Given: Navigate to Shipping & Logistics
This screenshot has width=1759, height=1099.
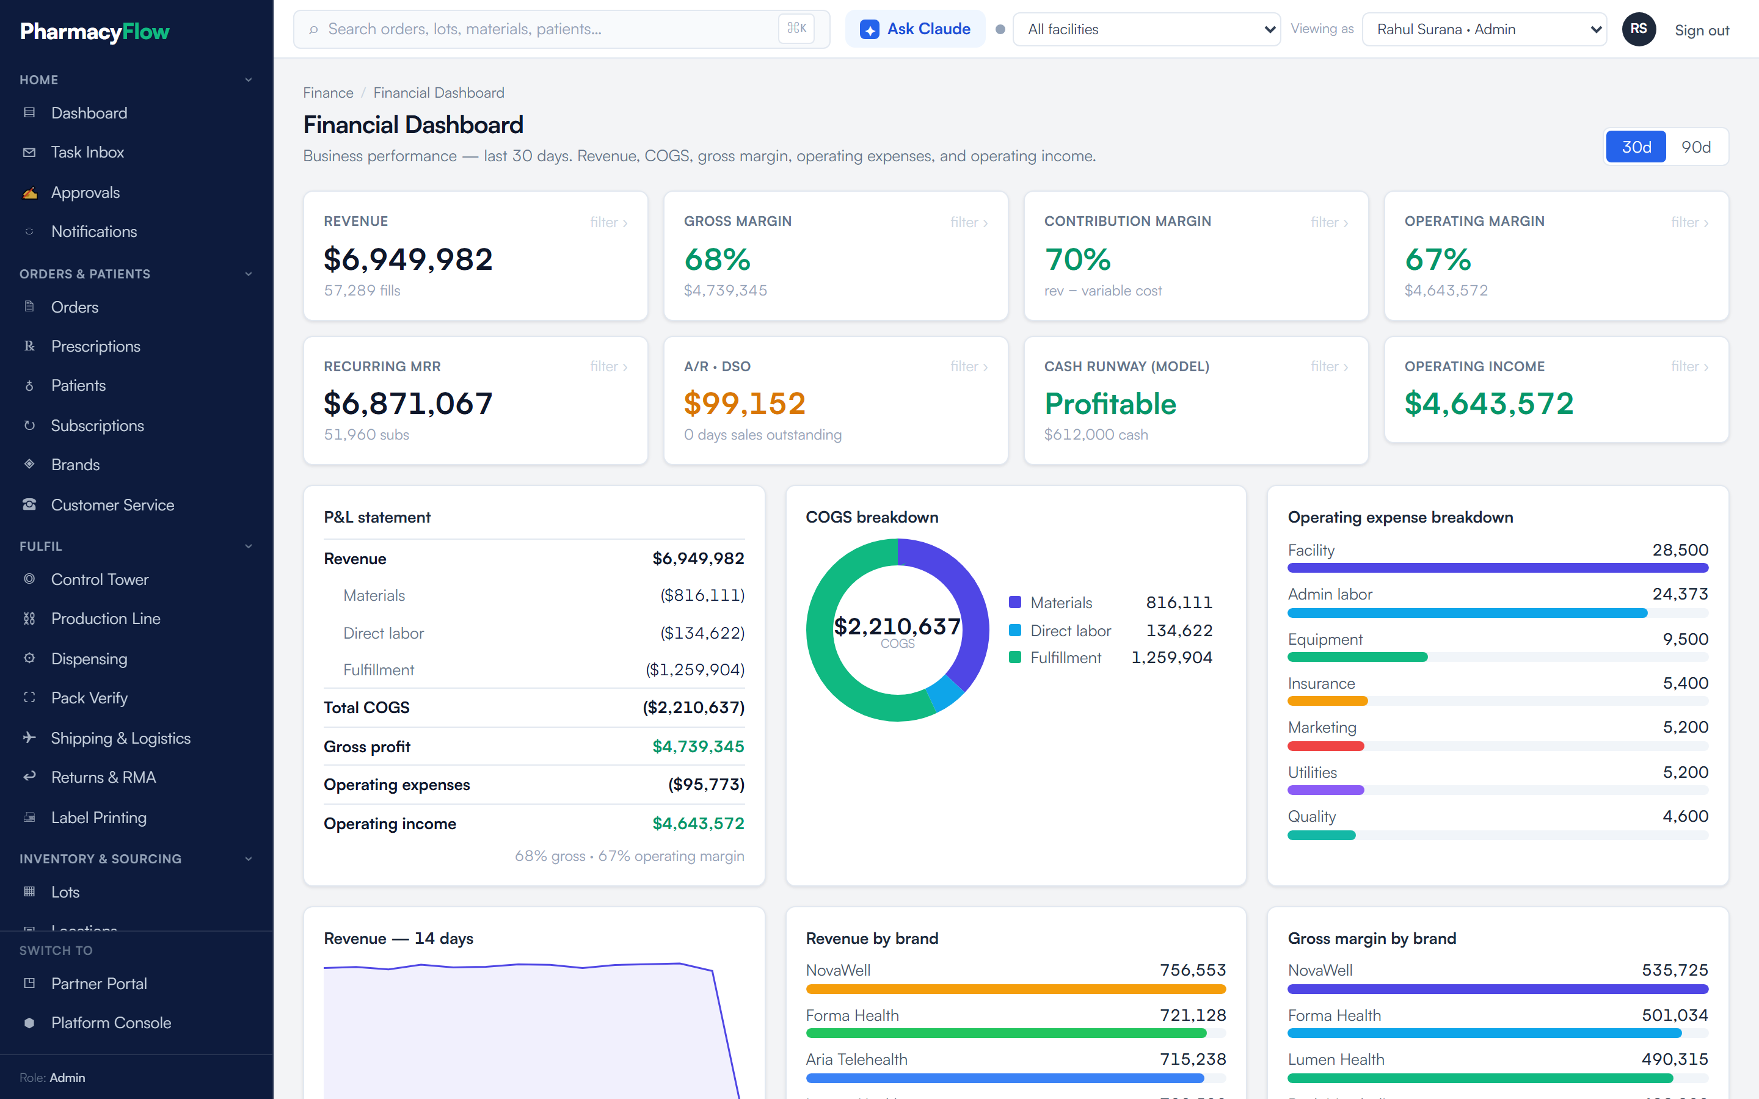Looking at the screenshot, I should click(x=137, y=738).
